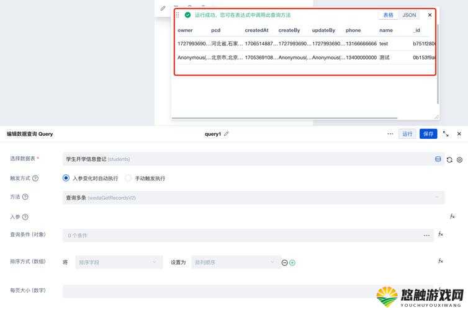Refresh the data table list
Image resolution: width=468 pixels, height=310 pixels.
[x=449, y=160]
